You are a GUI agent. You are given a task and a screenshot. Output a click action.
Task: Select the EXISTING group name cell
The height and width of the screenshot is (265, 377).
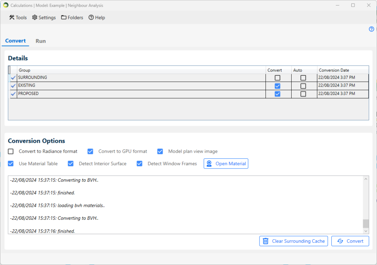coord(141,86)
